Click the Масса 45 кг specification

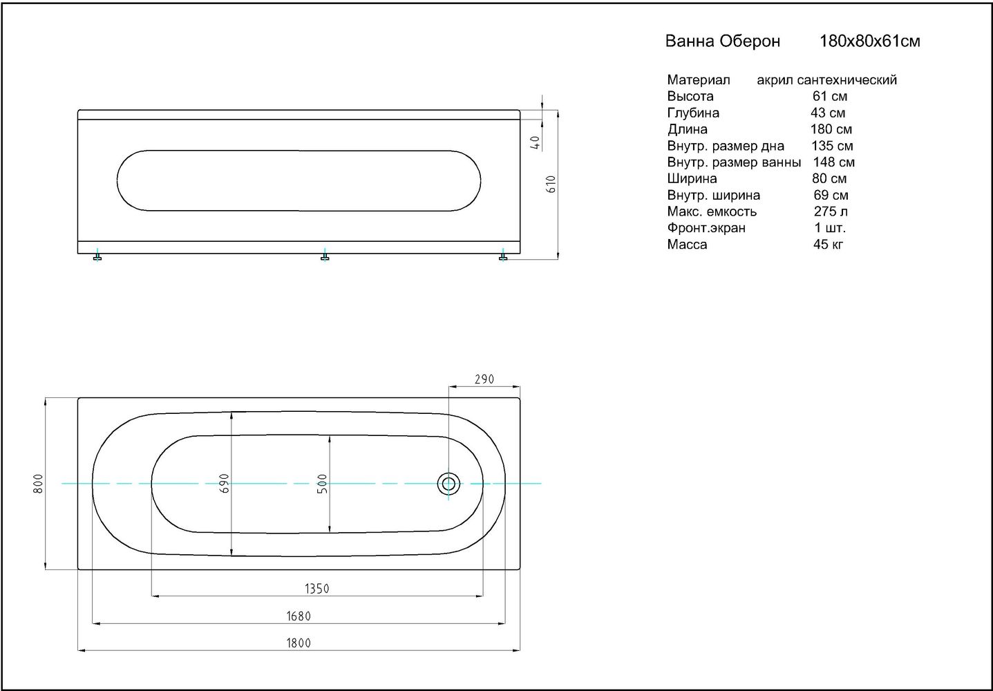tap(755, 245)
